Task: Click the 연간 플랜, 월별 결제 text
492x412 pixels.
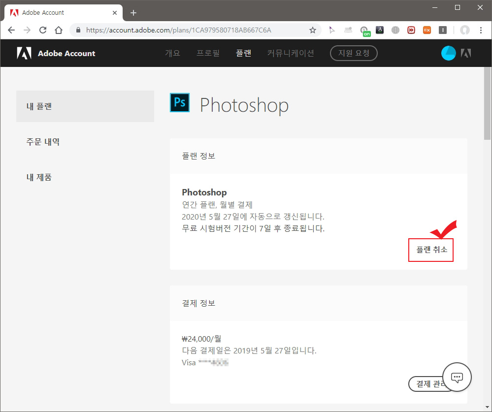Action: click(x=217, y=205)
